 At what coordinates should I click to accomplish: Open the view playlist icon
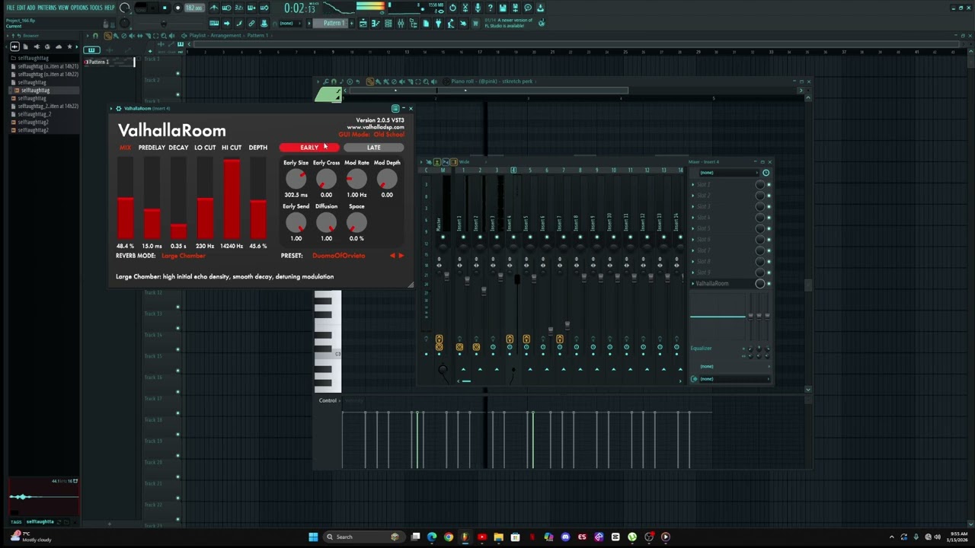tap(363, 24)
